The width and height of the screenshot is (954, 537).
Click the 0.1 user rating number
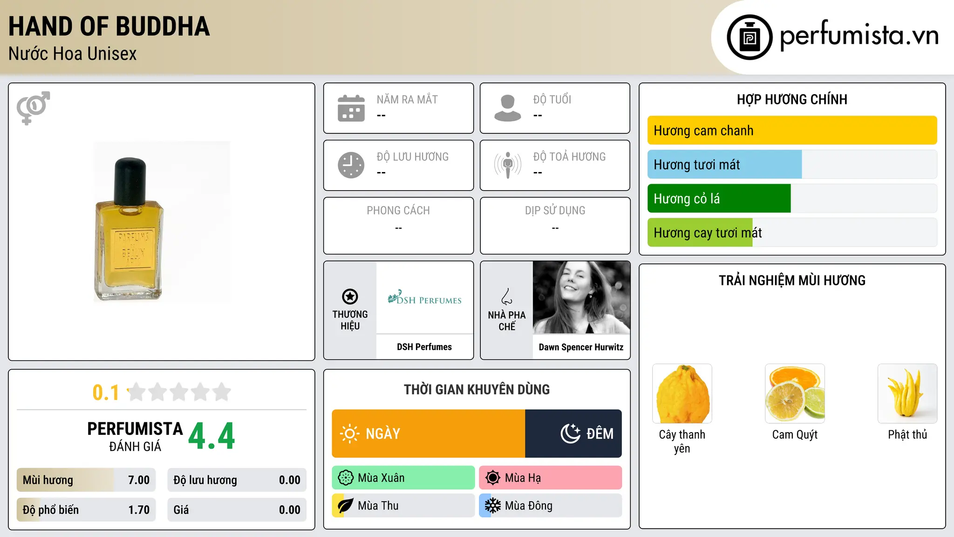(x=106, y=392)
